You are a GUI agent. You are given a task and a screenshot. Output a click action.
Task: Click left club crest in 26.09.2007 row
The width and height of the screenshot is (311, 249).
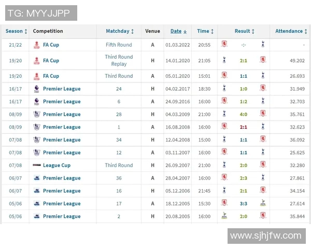[x=224, y=165]
